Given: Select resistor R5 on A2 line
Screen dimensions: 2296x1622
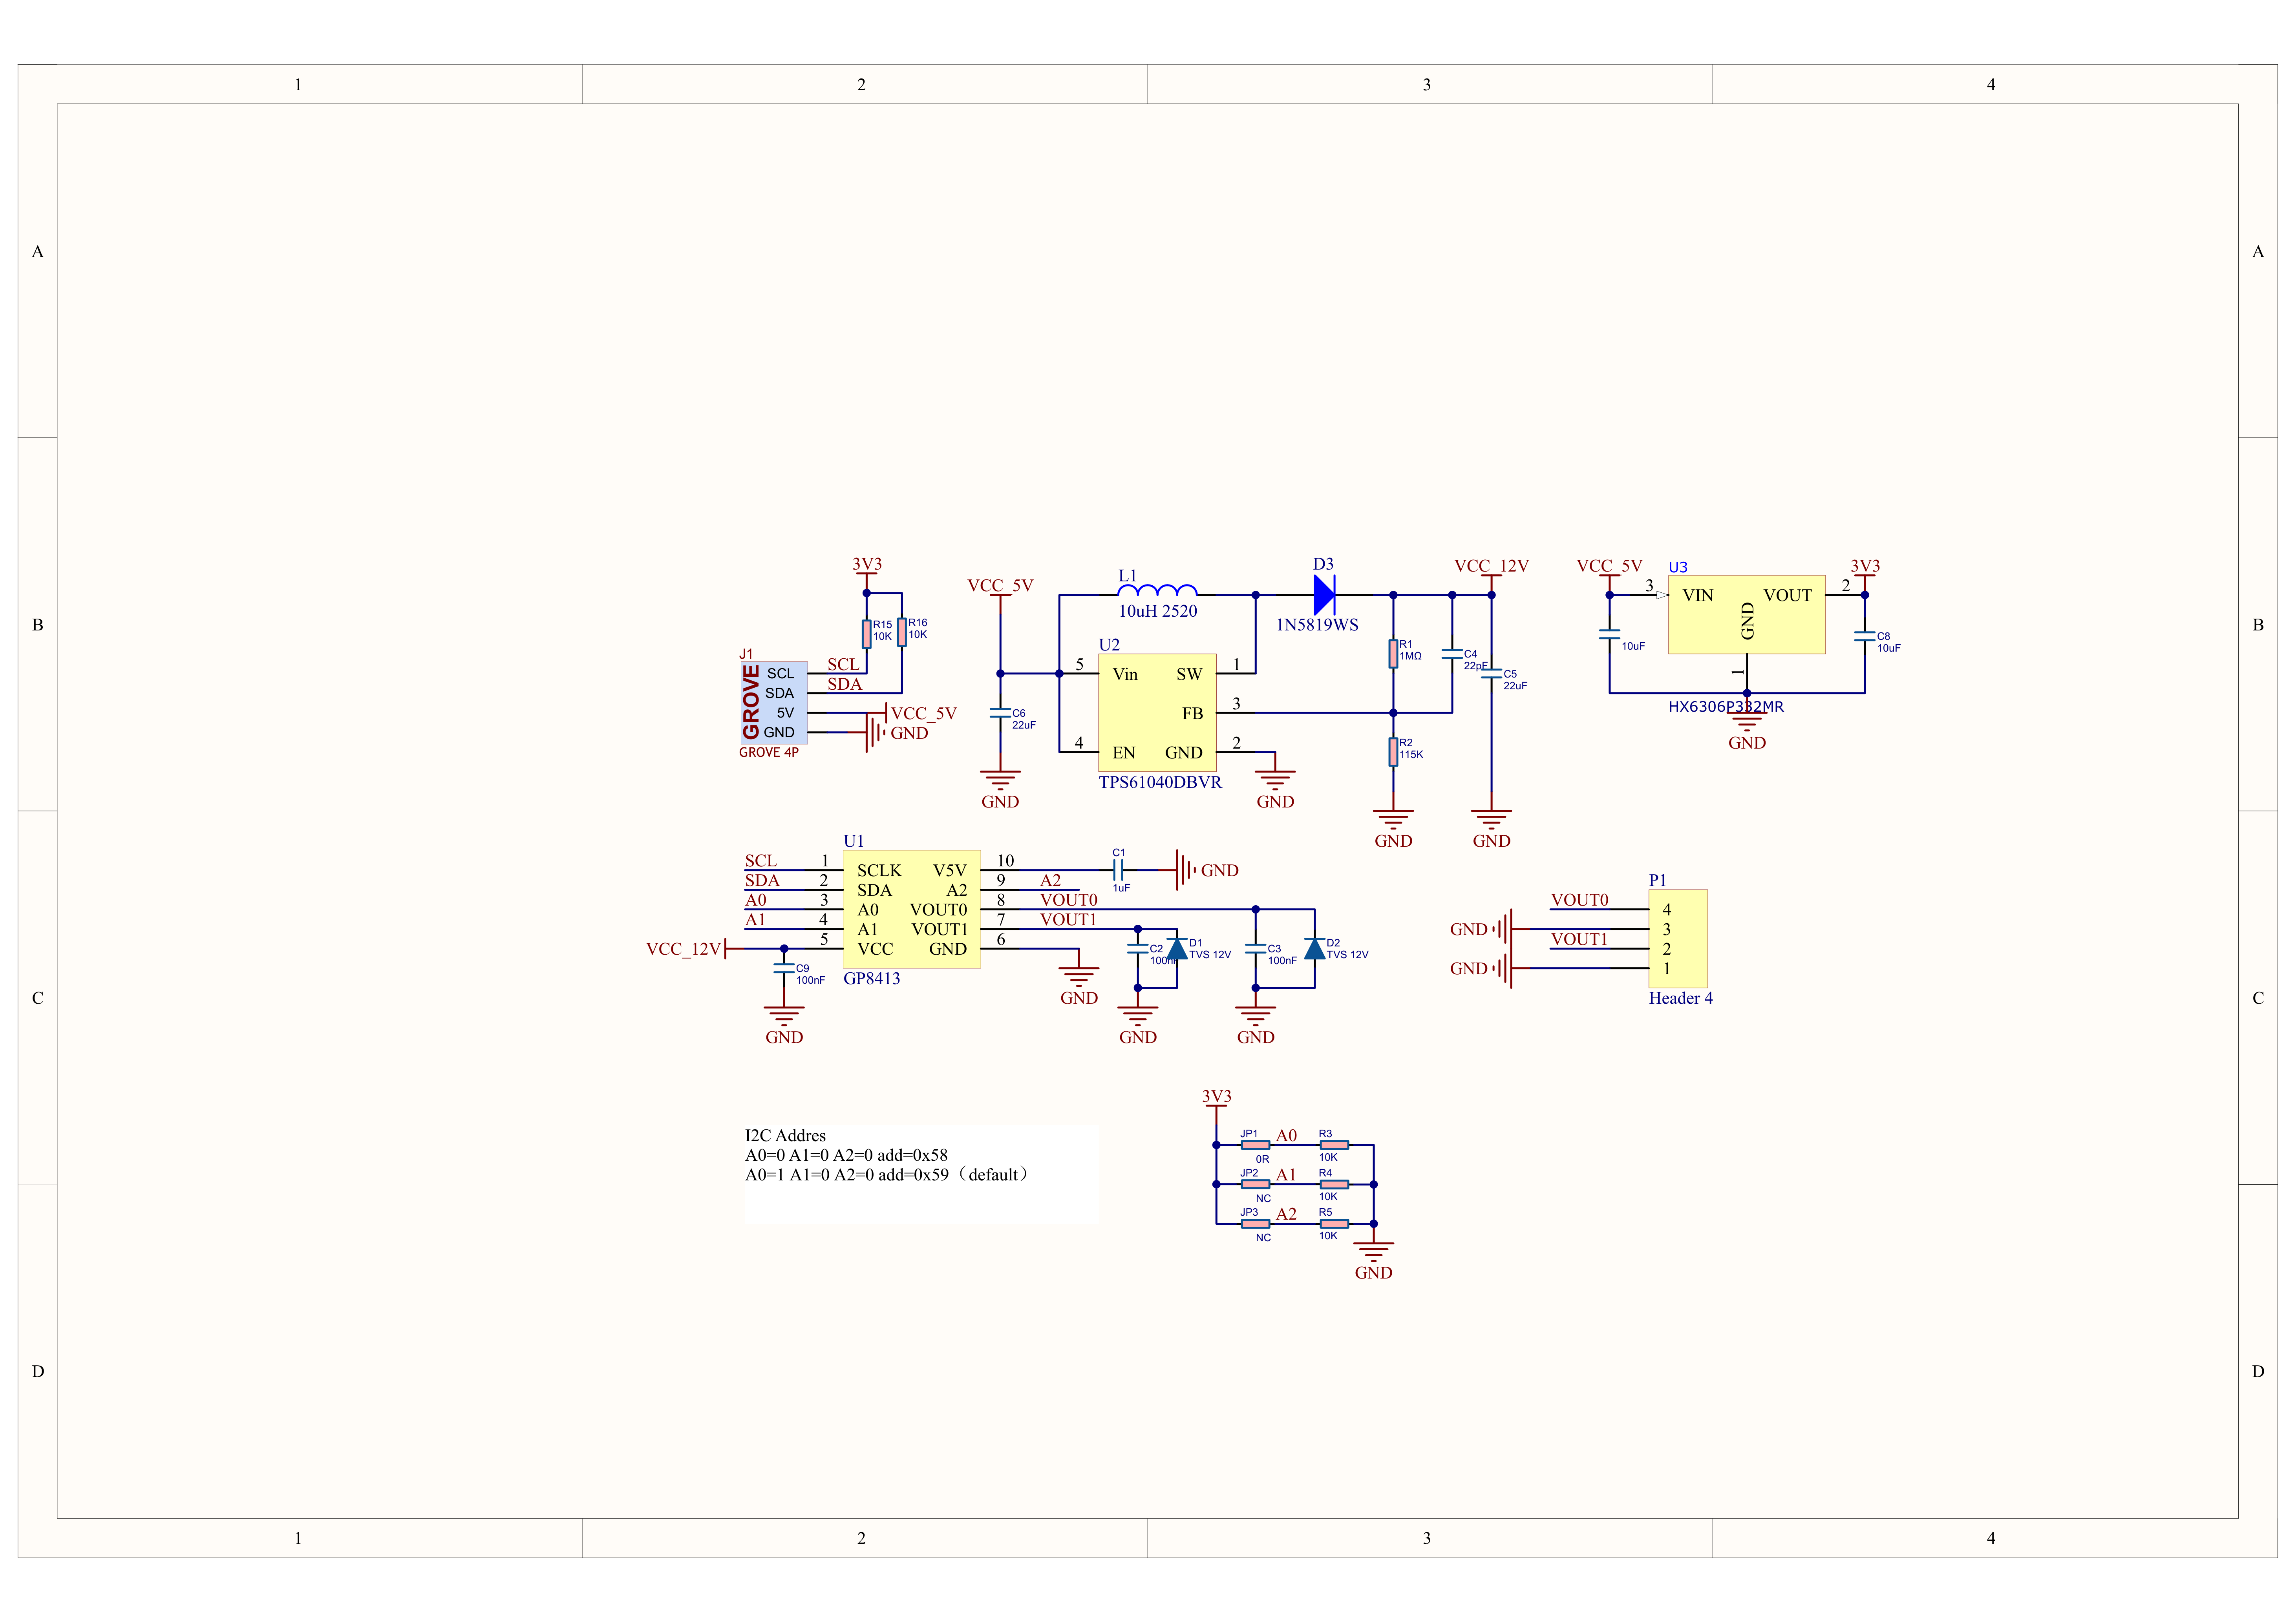Looking at the screenshot, I should tap(1334, 1223).
